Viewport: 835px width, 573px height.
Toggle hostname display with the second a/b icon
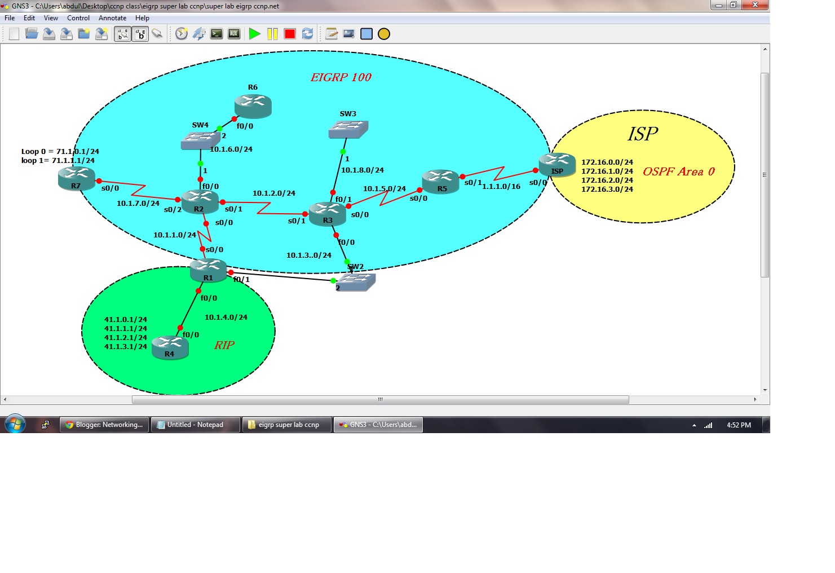(140, 34)
